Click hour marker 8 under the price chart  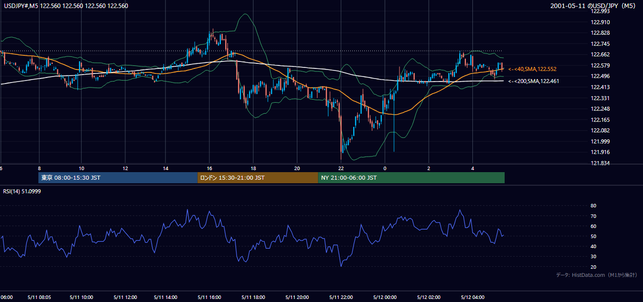tap(39, 168)
